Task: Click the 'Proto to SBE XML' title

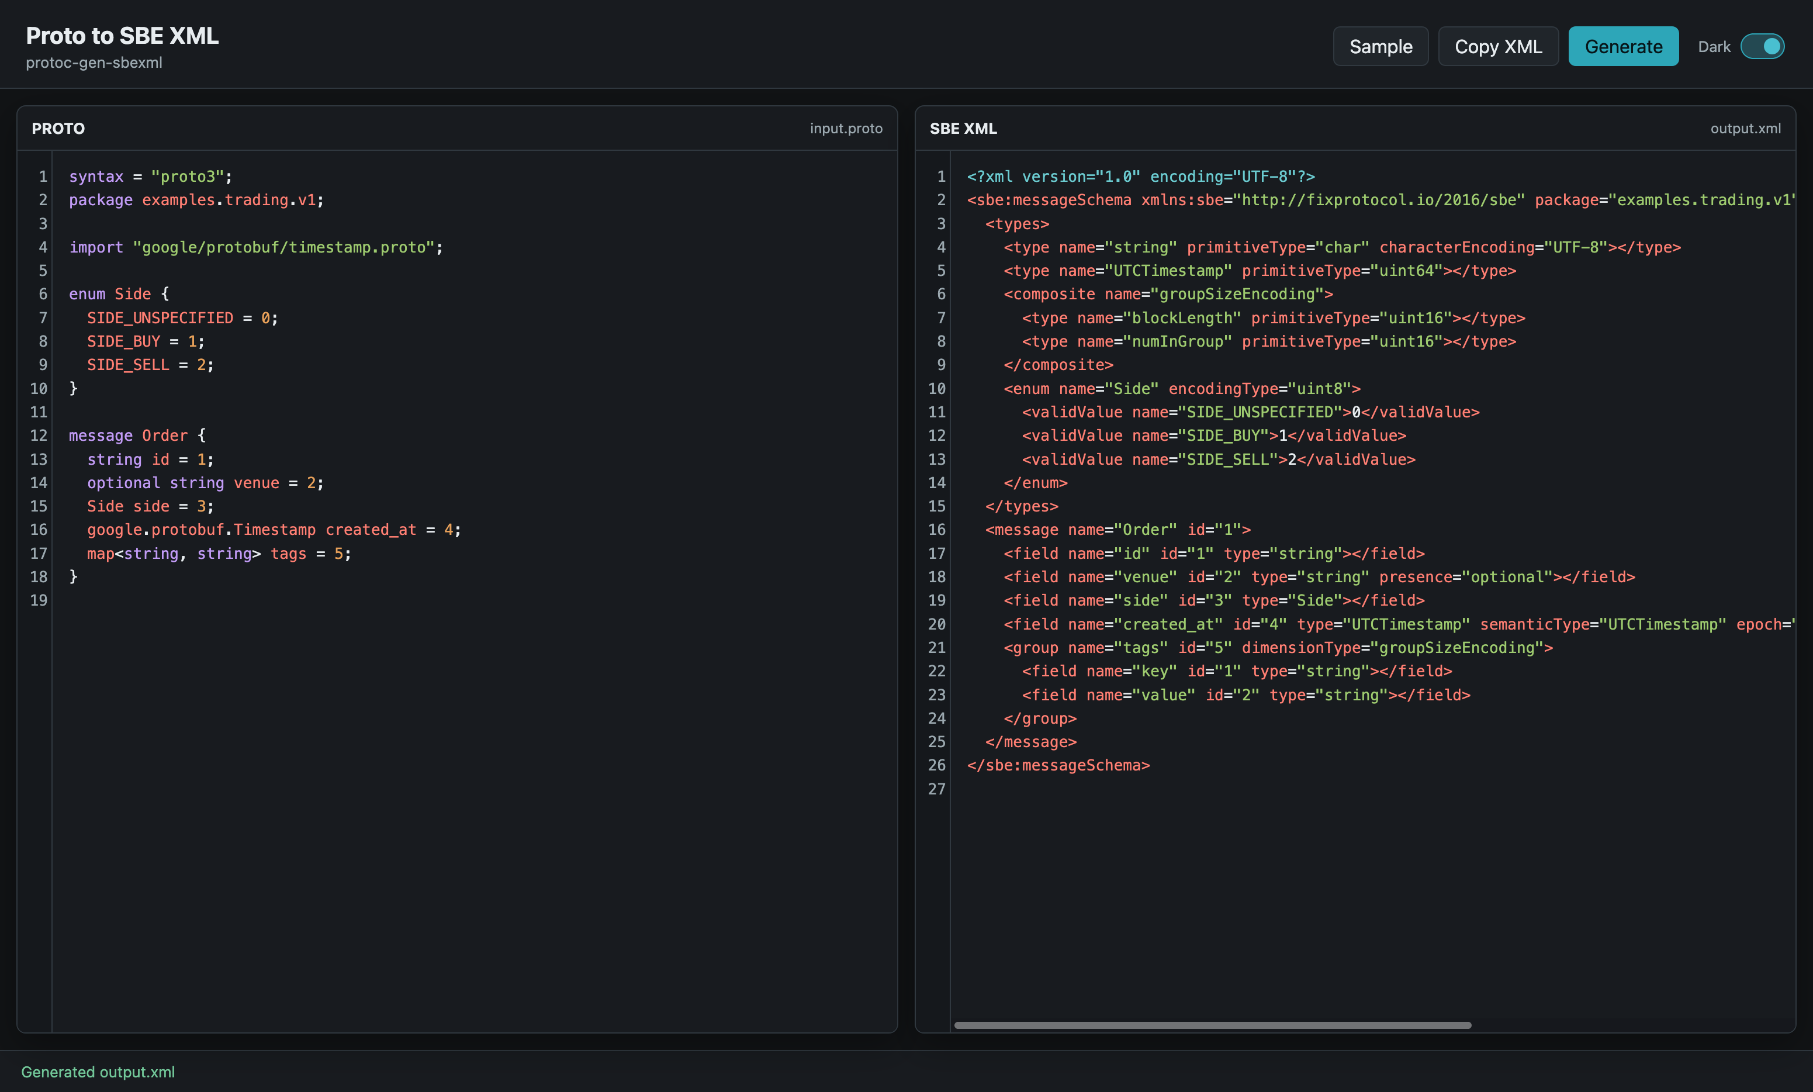Action: click(122, 35)
